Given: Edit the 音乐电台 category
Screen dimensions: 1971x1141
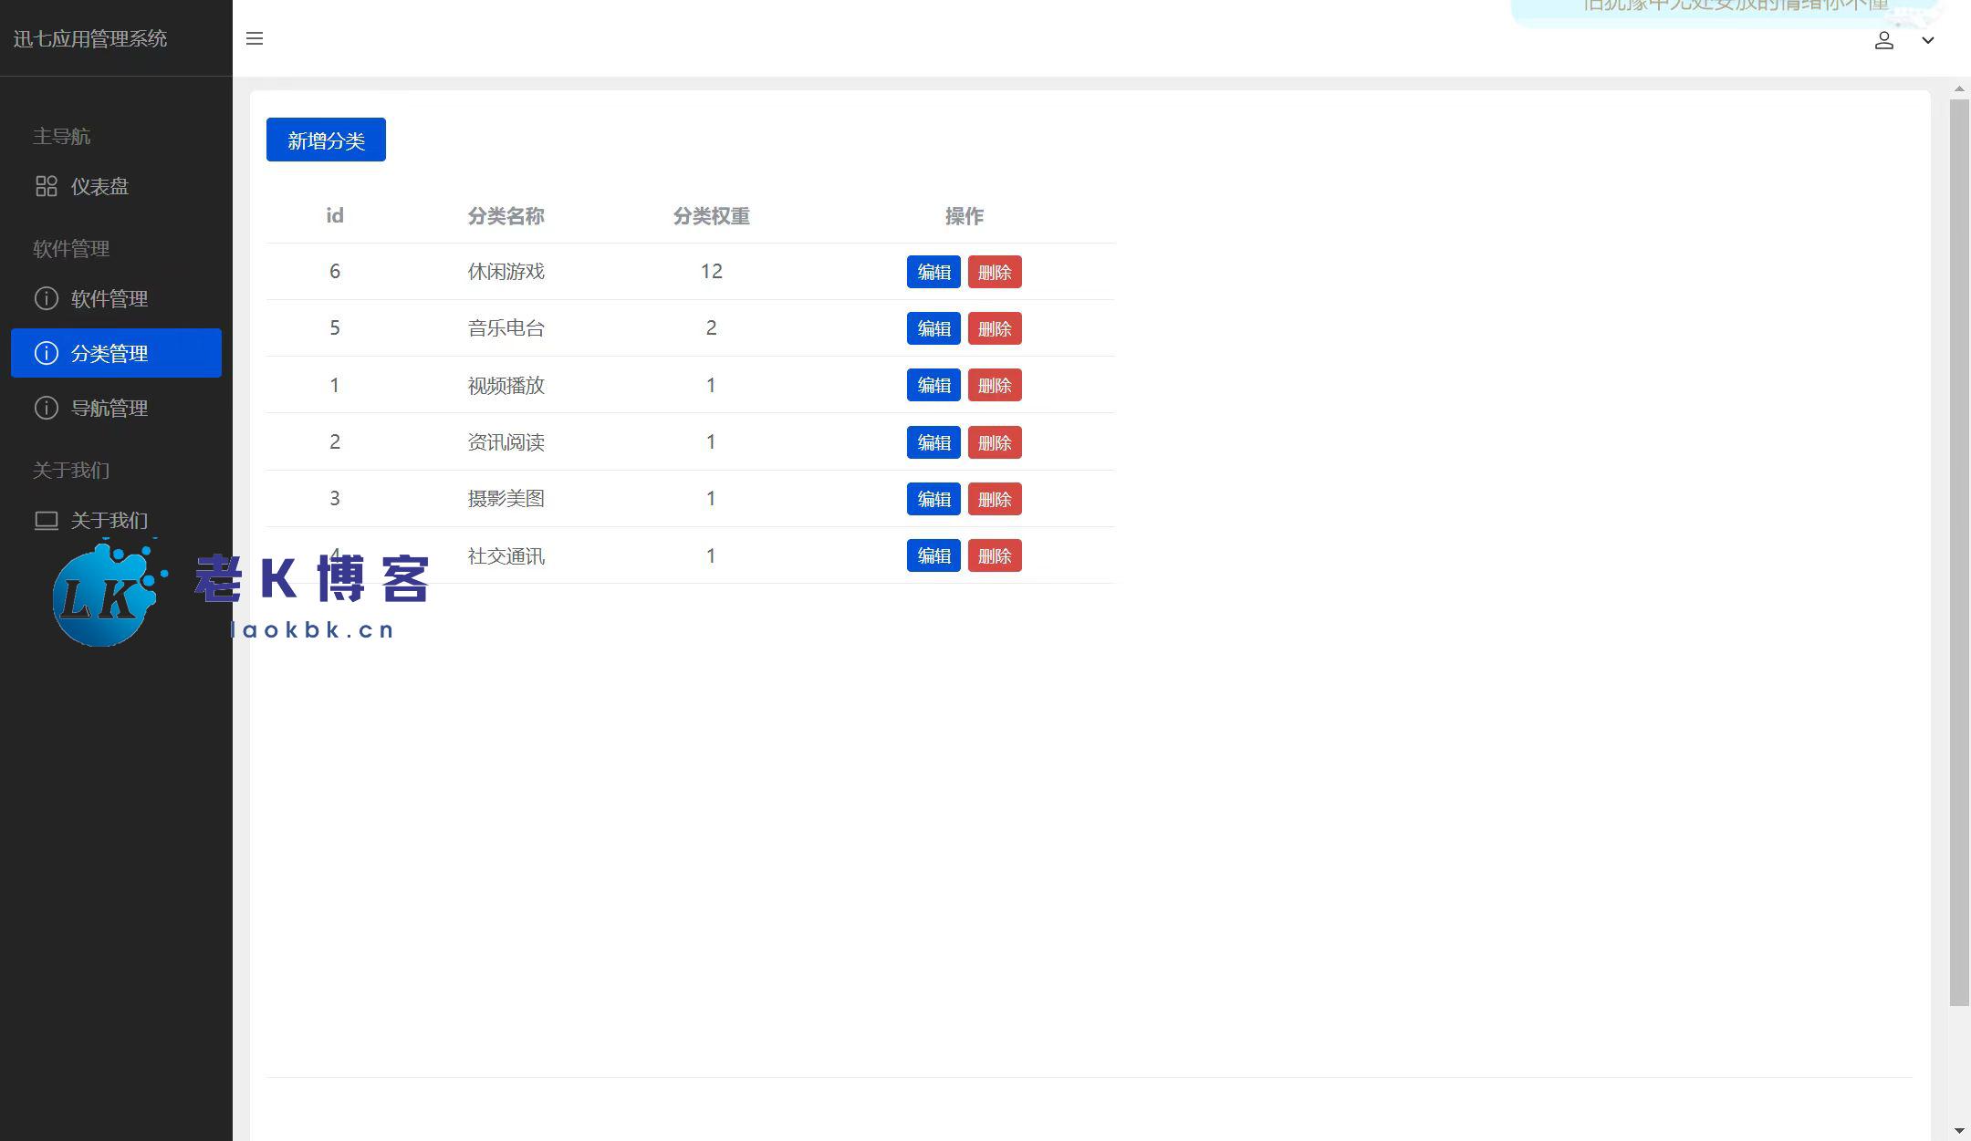Looking at the screenshot, I should [x=933, y=328].
